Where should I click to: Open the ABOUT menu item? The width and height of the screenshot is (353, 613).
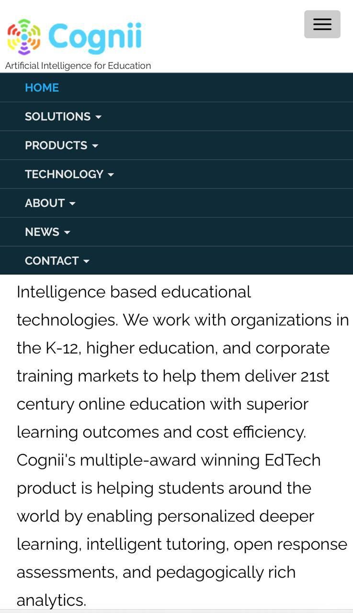pos(45,203)
